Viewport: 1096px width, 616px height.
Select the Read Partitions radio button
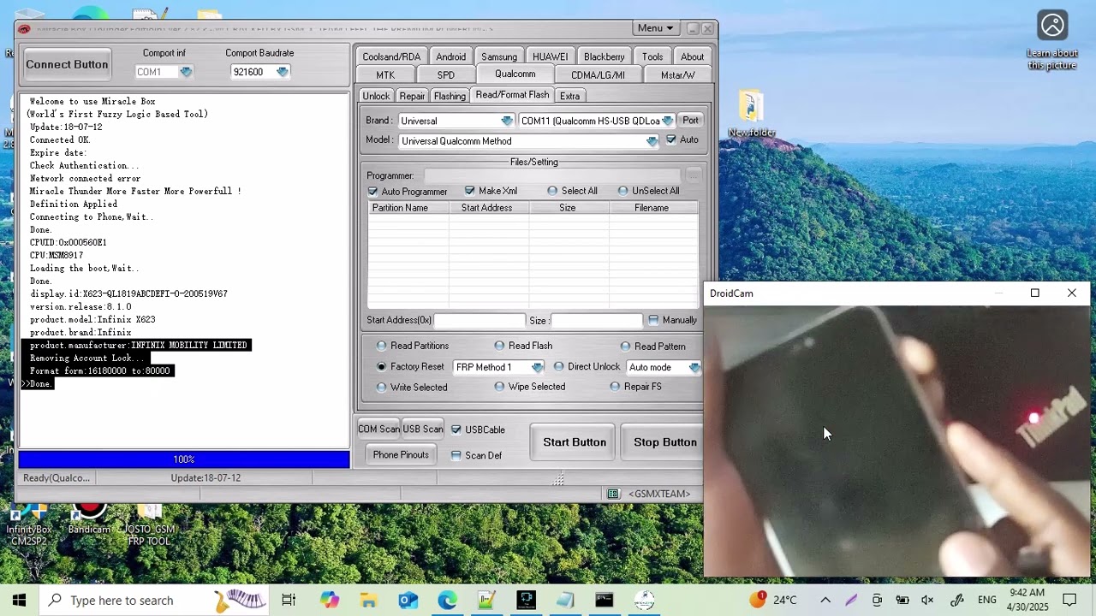pos(382,346)
